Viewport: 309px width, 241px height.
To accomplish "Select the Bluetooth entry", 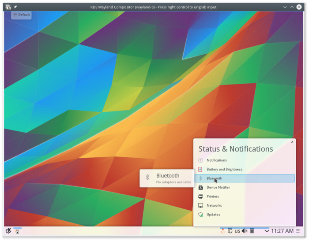I will coord(245,178).
